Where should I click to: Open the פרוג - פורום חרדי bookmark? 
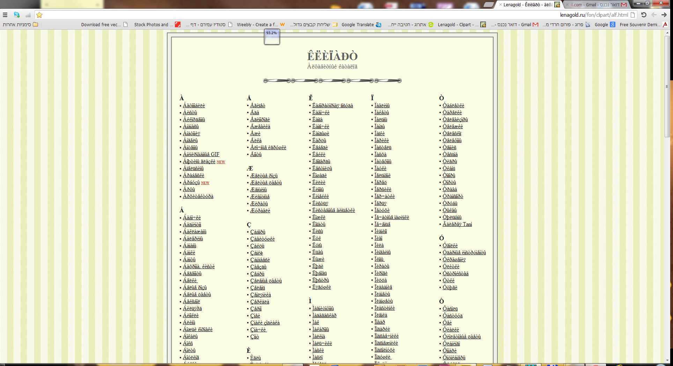tap(566, 24)
